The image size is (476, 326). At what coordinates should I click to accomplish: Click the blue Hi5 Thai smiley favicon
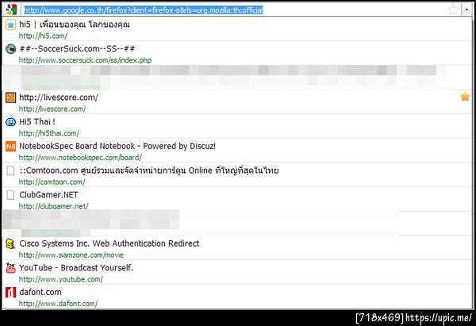(x=10, y=122)
